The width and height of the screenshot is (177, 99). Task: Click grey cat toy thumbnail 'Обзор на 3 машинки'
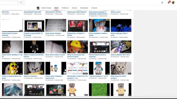point(34,68)
